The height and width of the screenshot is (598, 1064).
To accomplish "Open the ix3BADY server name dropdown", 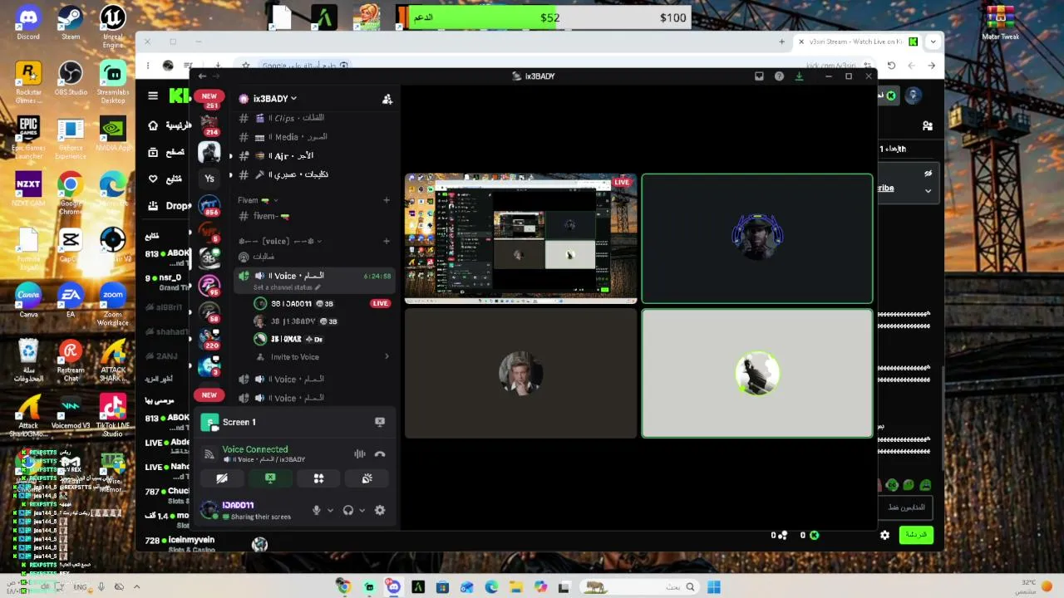I will [x=274, y=99].
